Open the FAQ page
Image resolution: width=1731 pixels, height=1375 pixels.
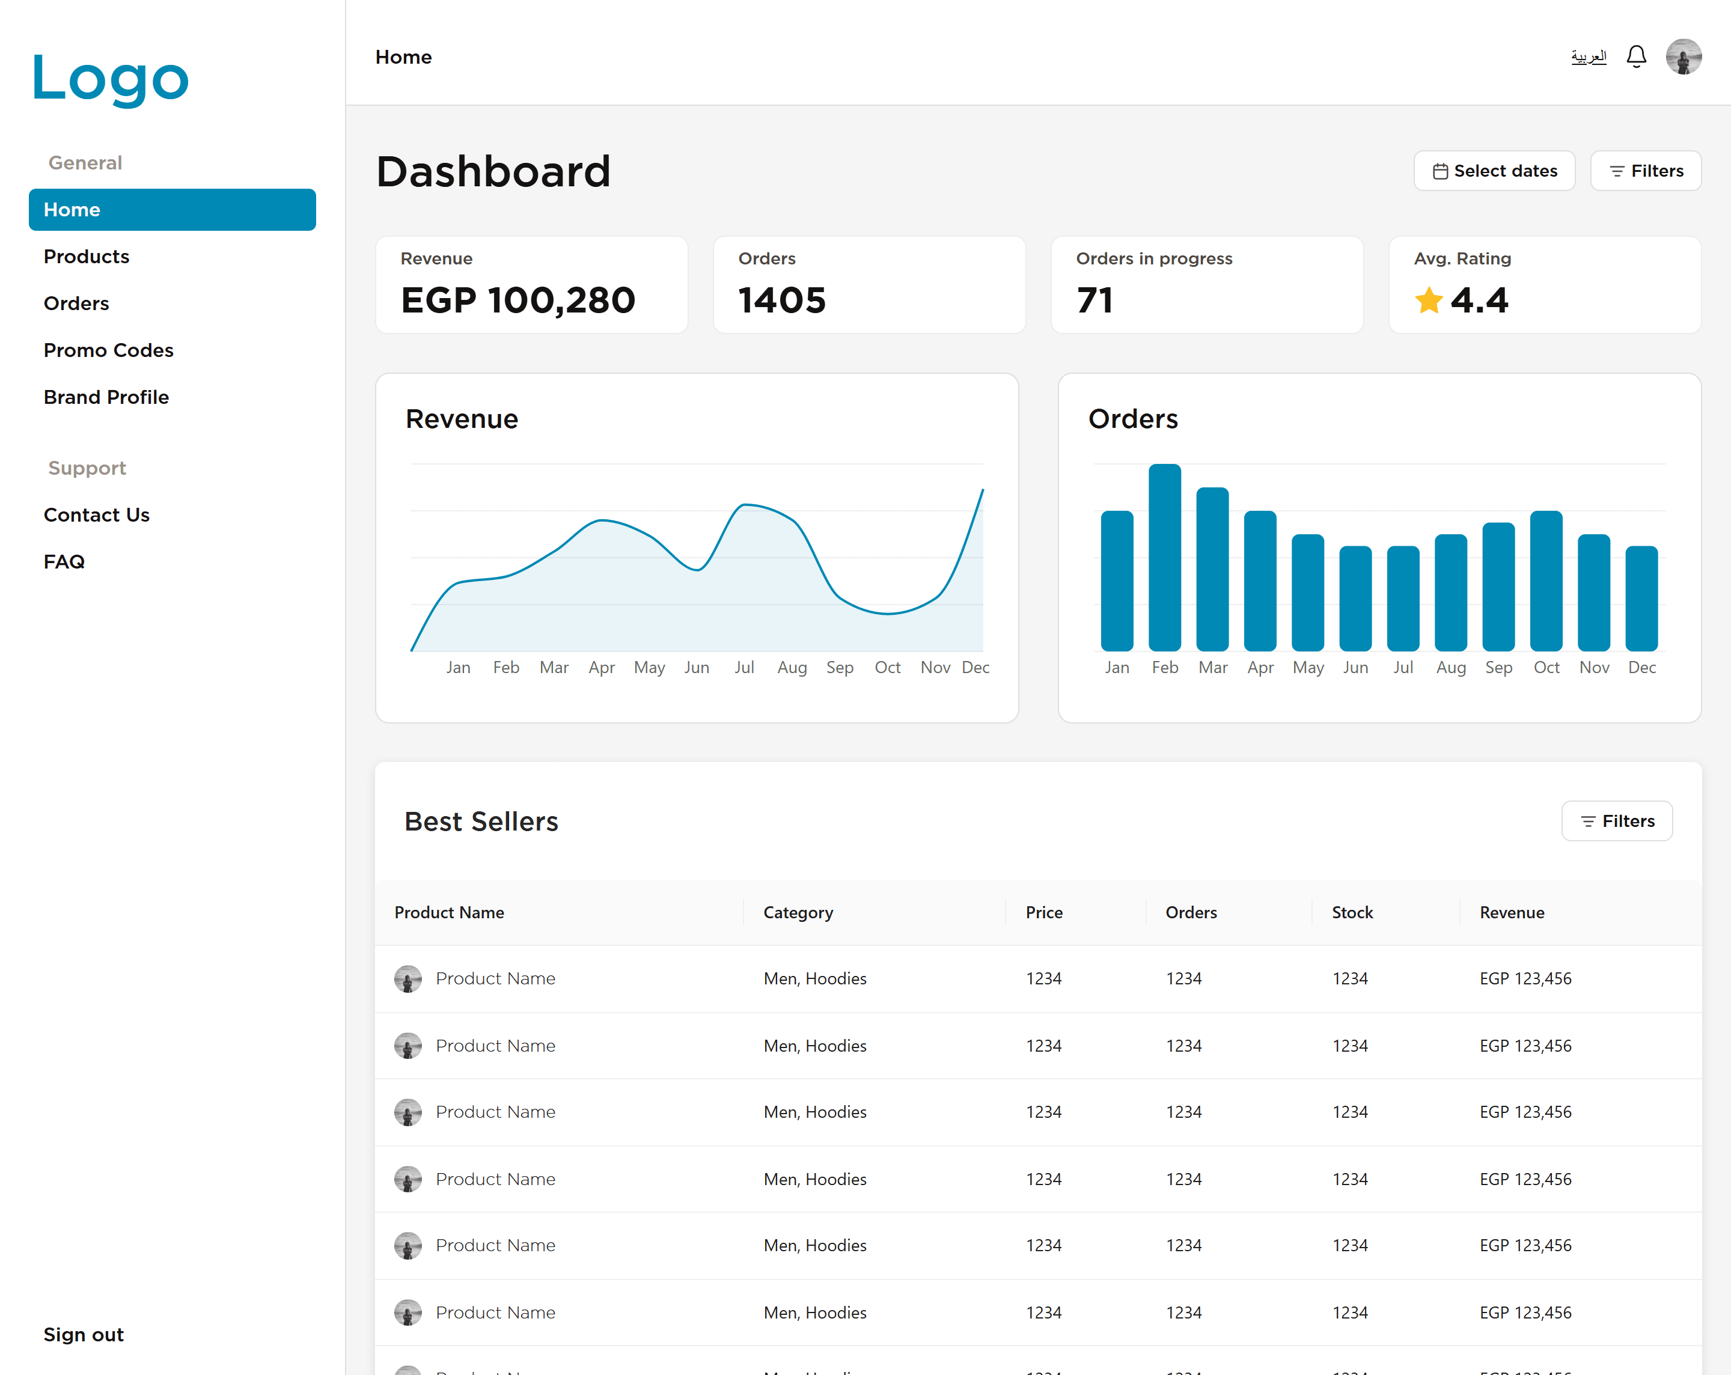[64, 561]
